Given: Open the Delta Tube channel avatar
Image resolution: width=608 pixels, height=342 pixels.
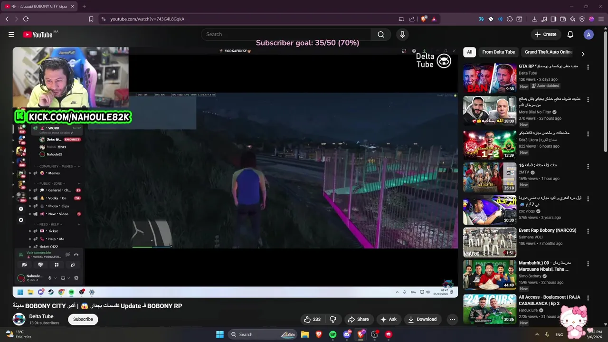Looking at the screenshot, I should pos(19,319).
